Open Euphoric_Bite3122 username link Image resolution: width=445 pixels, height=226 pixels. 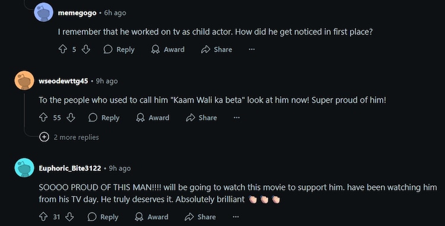(70, 168)
